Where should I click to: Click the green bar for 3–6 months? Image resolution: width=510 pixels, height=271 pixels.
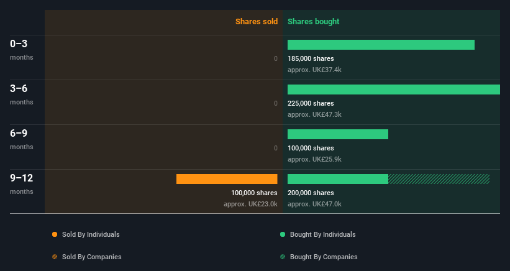[394, 90]
